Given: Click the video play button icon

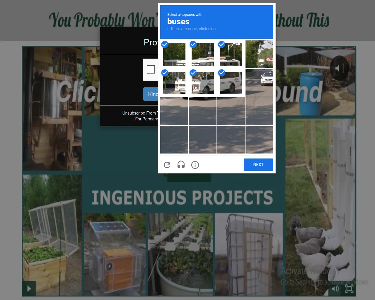Looking at the screenshot, I should (x=29, y=289).
